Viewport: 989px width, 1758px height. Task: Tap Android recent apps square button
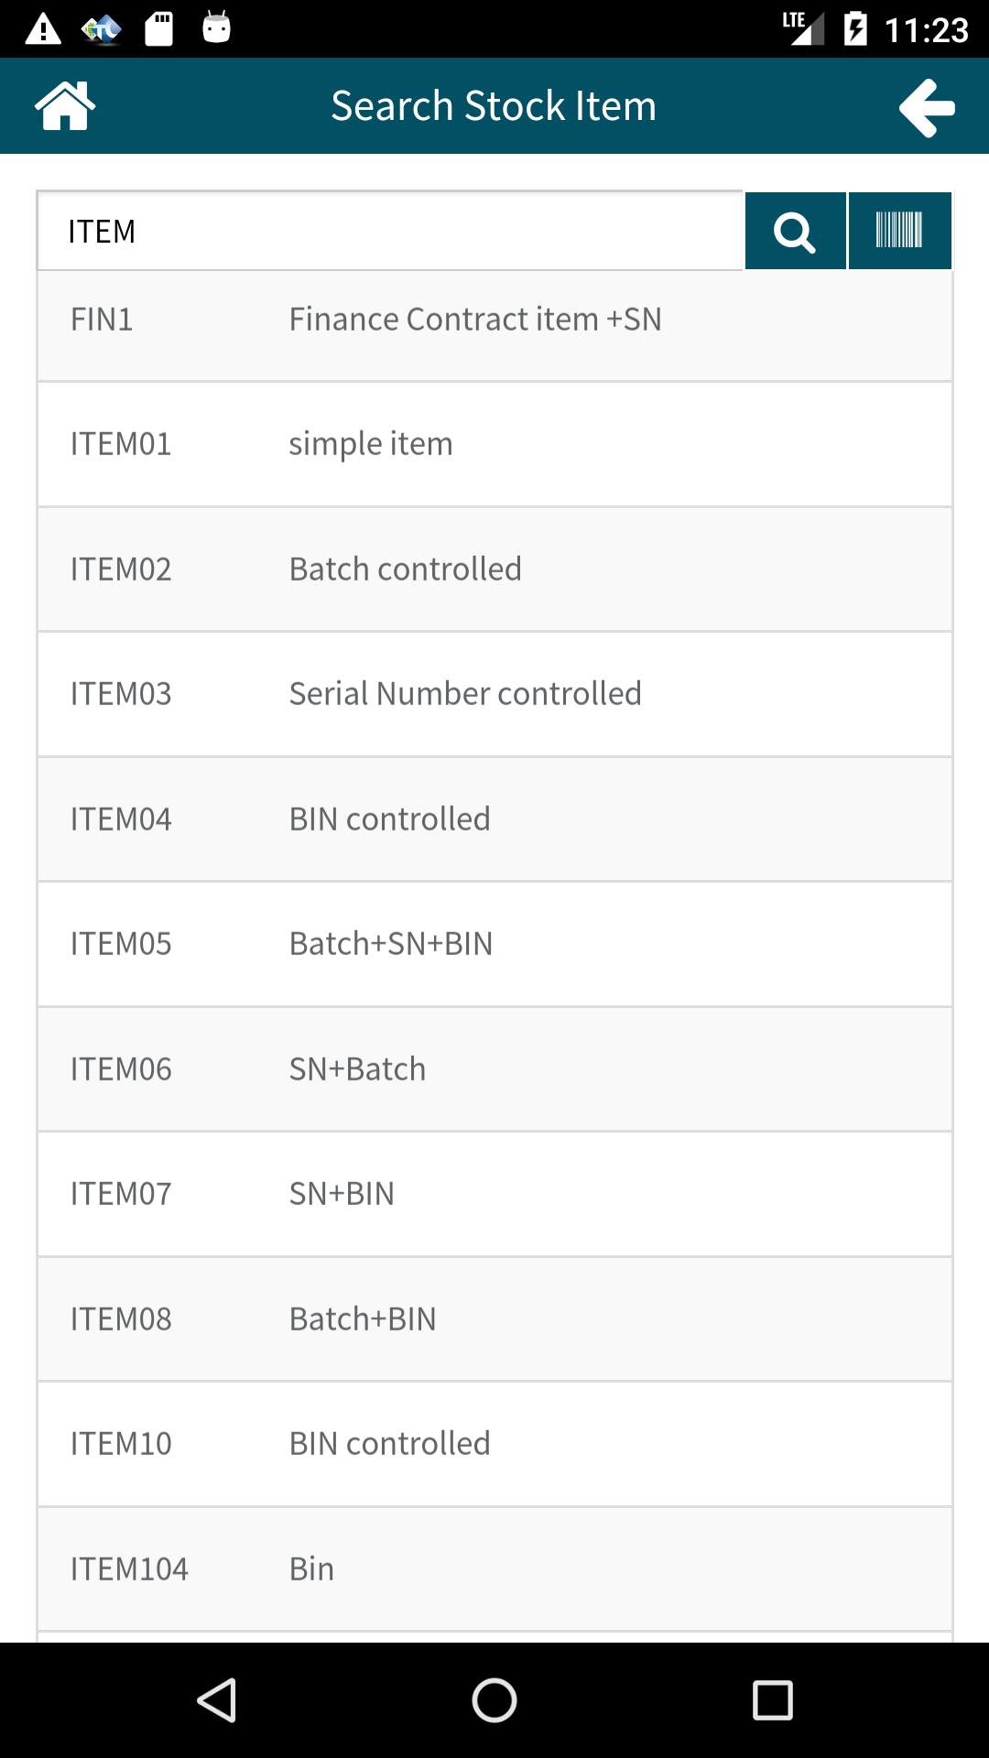pos(772,1700)
